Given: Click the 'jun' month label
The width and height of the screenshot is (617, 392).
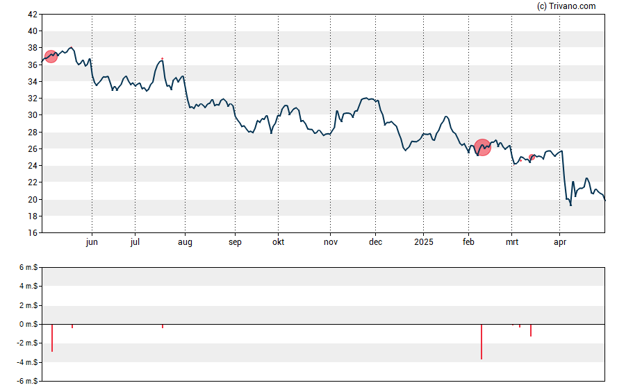Looking at the screenshot, I should pyautogui.click(x=92, y=242).
